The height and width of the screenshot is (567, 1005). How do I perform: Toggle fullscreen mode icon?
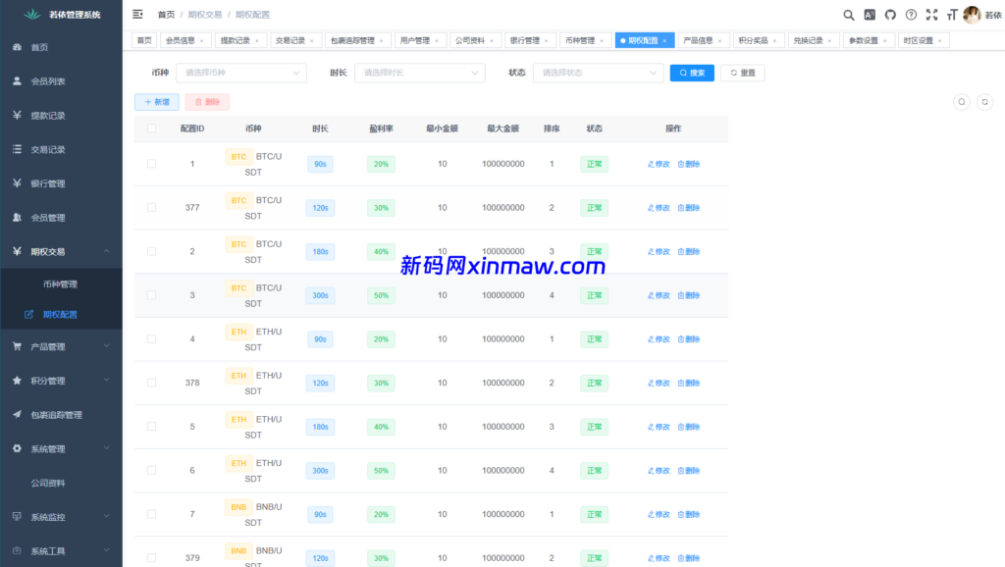point(931,15)
